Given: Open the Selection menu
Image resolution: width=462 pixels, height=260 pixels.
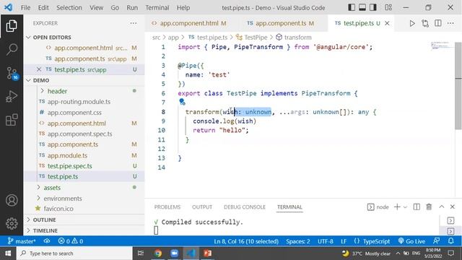Looking at the screenshot, I should 69,8.
